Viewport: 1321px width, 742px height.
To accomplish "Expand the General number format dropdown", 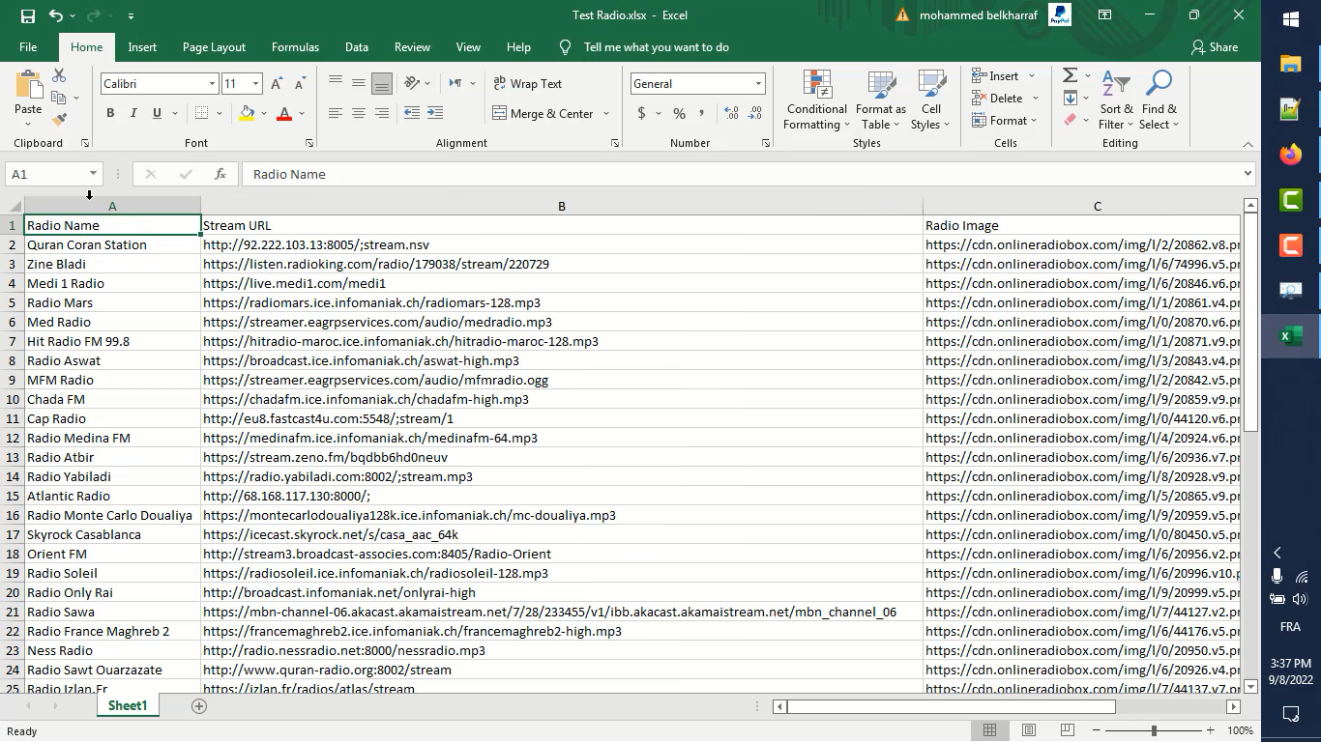I will click(x=758, y=84).
